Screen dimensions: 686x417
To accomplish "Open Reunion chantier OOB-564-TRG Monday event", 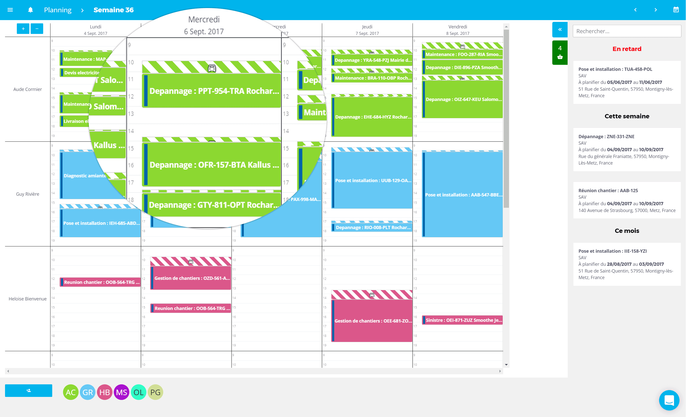I will pyautogui.click(x=100, y=282).
